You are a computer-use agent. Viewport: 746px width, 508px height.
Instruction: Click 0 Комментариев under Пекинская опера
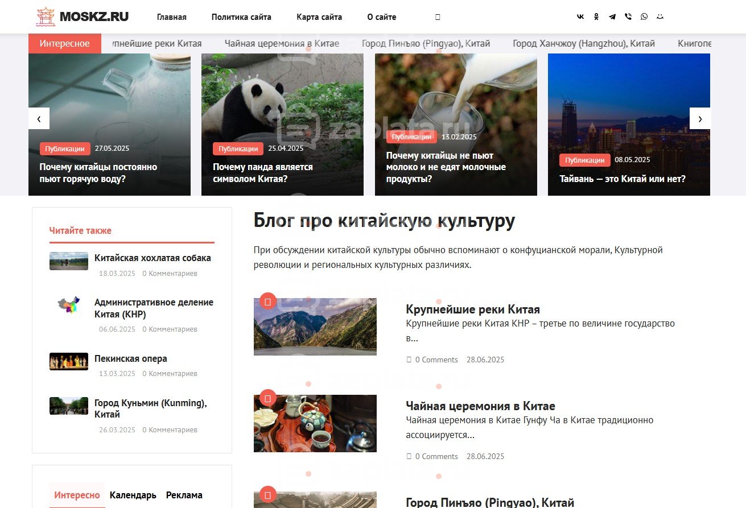pyautogui.click(x=170, y=374)
